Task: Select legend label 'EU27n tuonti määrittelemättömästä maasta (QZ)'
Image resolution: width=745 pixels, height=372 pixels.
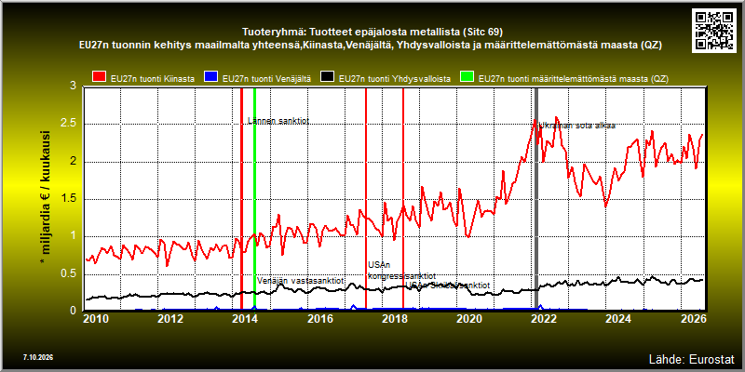Action: (x=574, y=79)
